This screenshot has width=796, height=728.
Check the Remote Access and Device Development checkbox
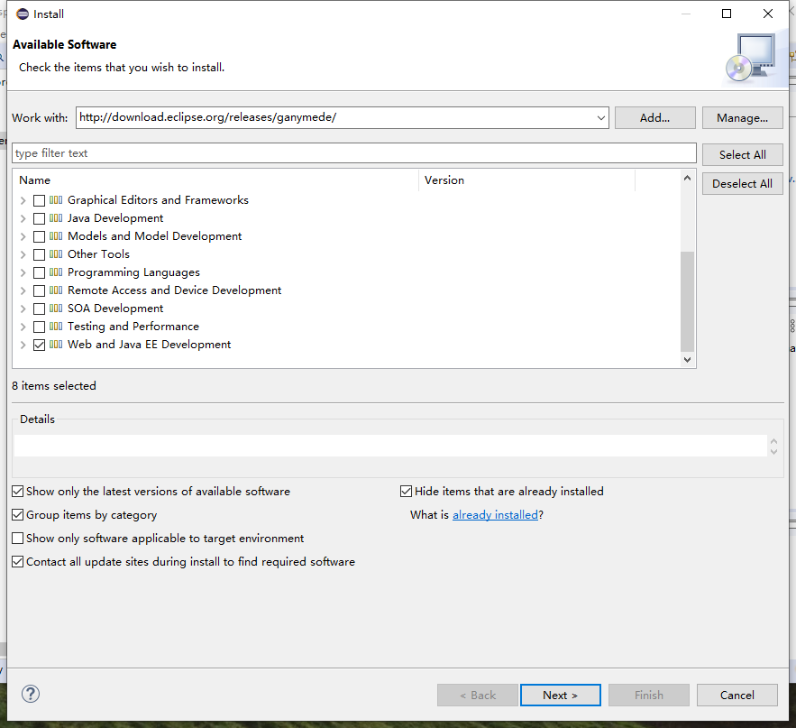[x=39, y=291]
